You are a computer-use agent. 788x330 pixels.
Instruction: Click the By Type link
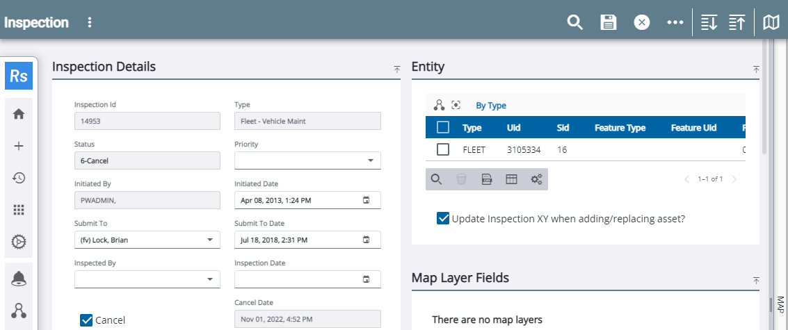click(490, 106)
